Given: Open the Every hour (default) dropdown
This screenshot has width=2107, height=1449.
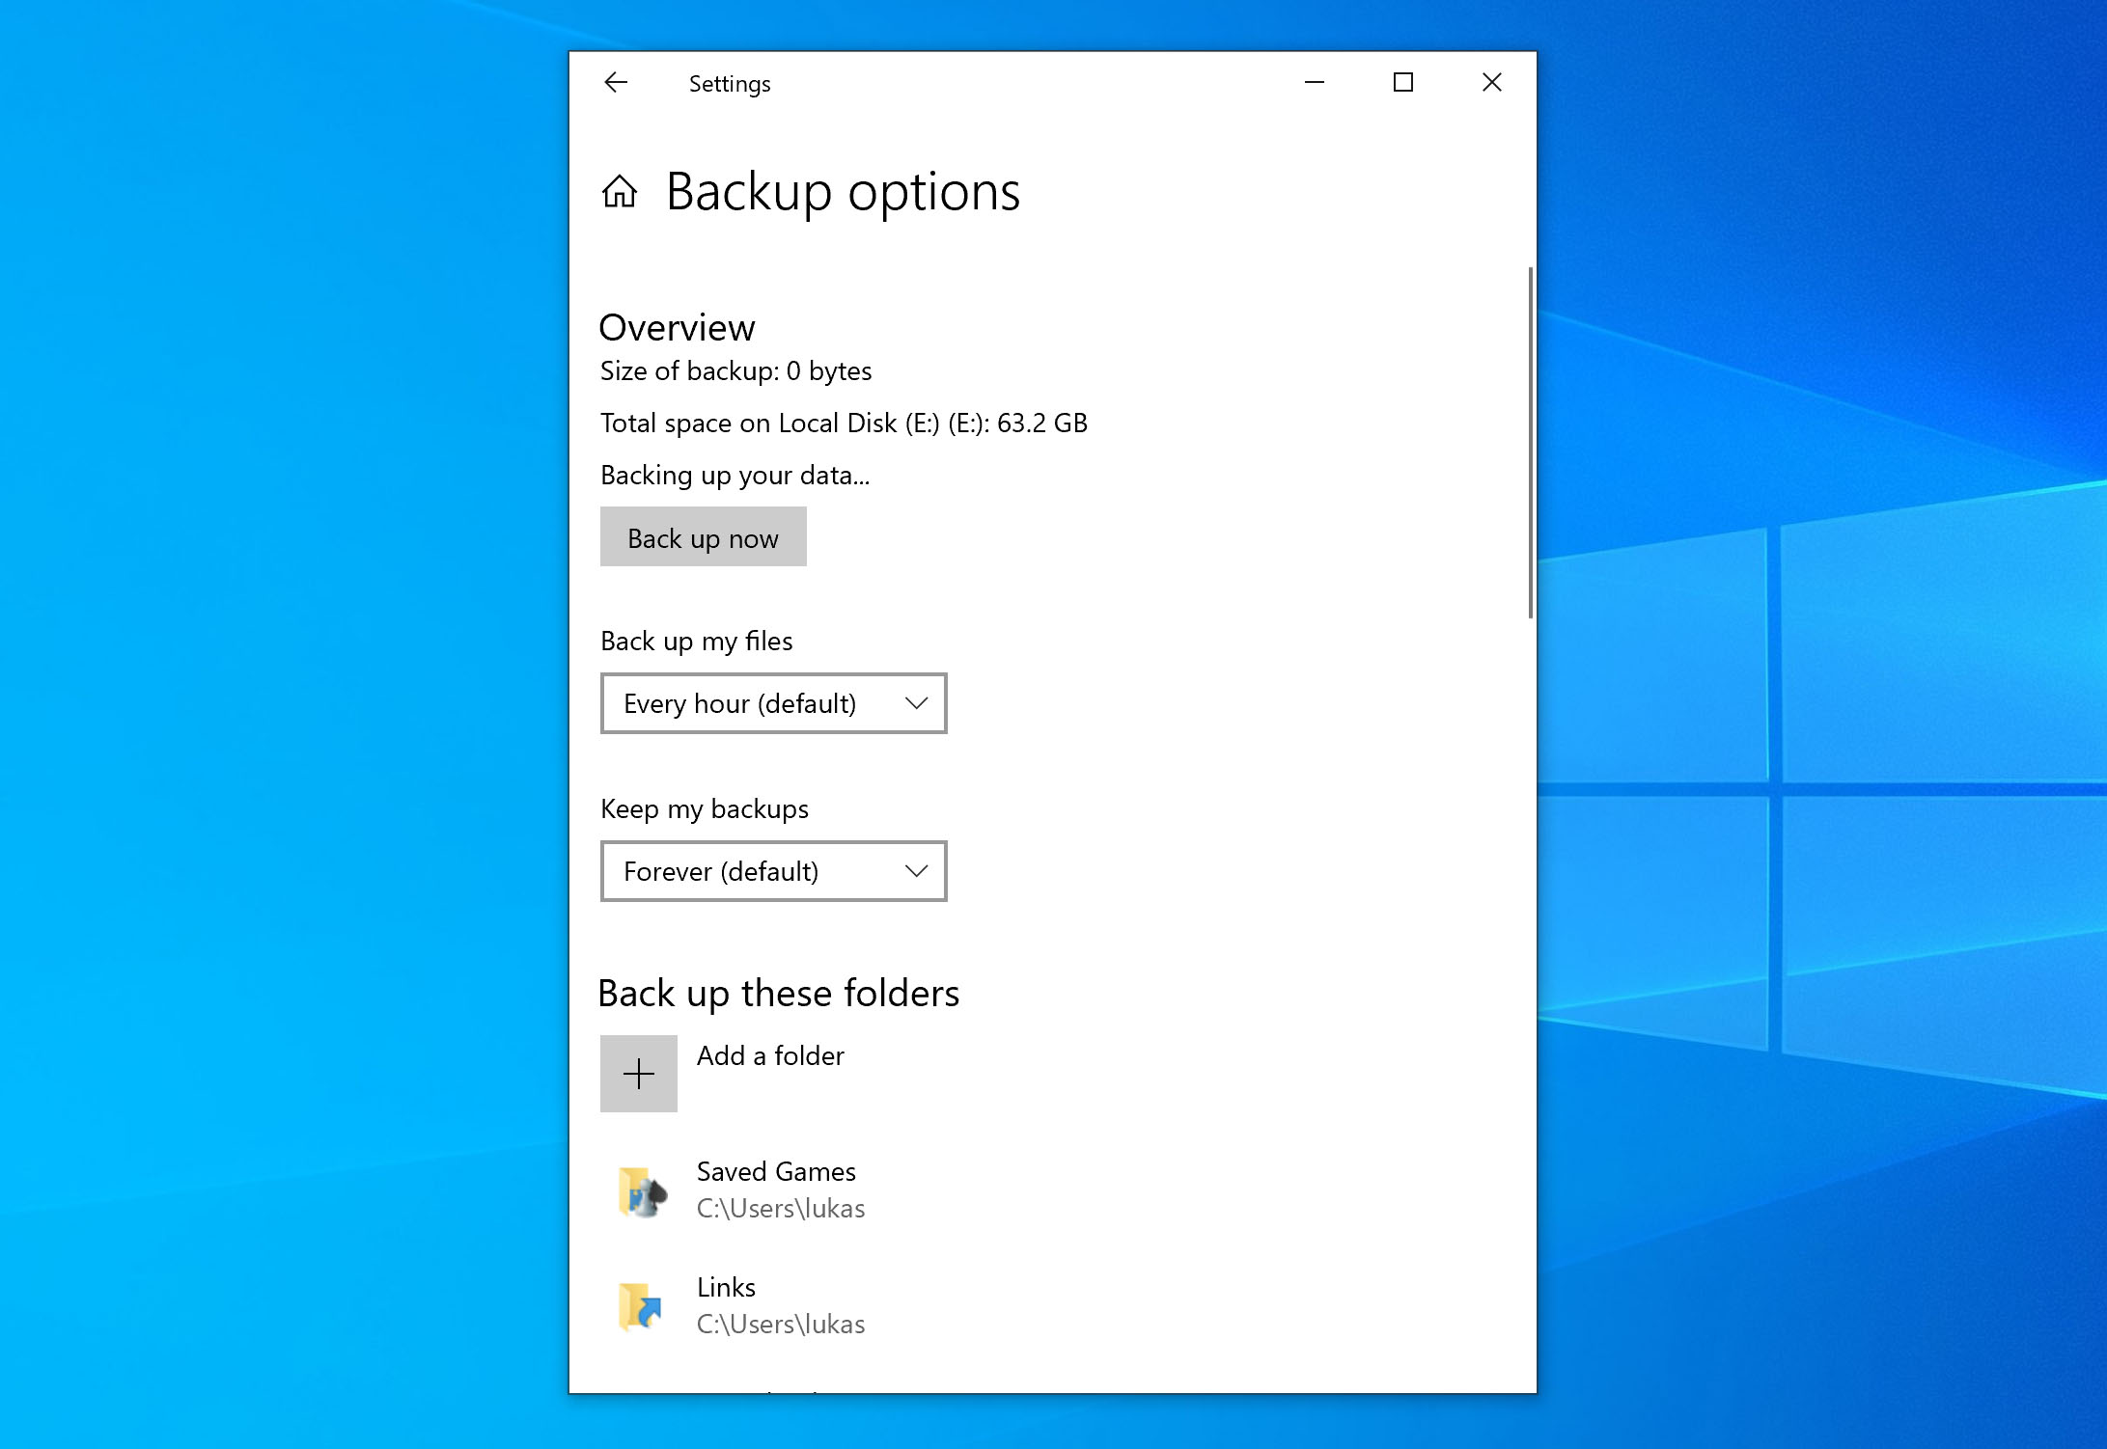Looking at the screenshot, I should 774,703.
